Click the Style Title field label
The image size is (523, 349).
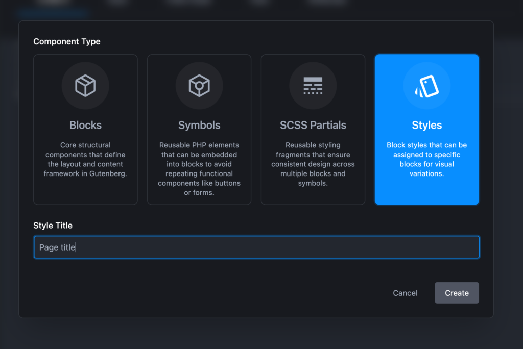click(53, 226)
